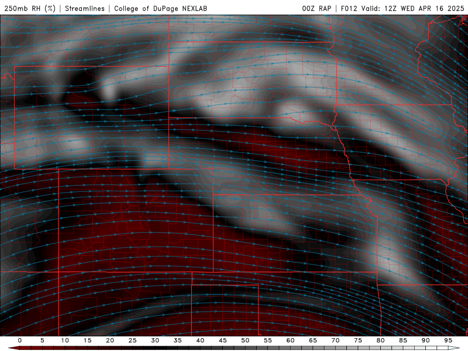Click the "00Z RAP" model label
The width and height of the screenshot is (468, 351).
316,8
